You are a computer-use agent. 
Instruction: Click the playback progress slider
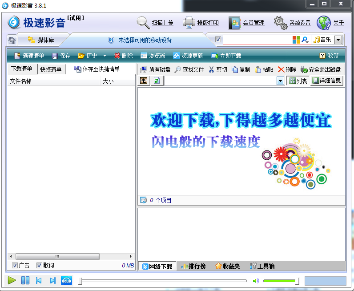(x=163, y=281)
